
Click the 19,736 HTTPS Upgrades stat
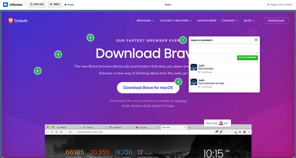pyautogui.click(x=124, y=154)
